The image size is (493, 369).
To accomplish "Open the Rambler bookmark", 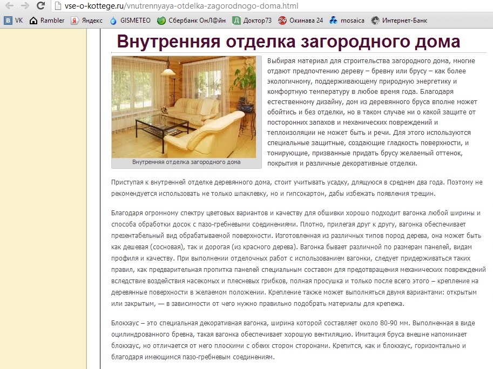I will click(x=46, y=20).
